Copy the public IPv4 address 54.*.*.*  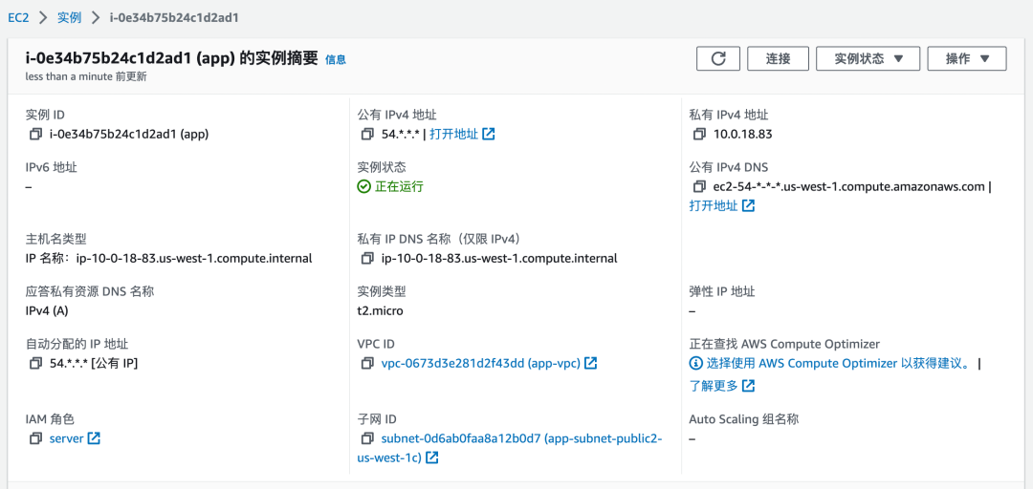pyautogui.click(x=367, y=135)
